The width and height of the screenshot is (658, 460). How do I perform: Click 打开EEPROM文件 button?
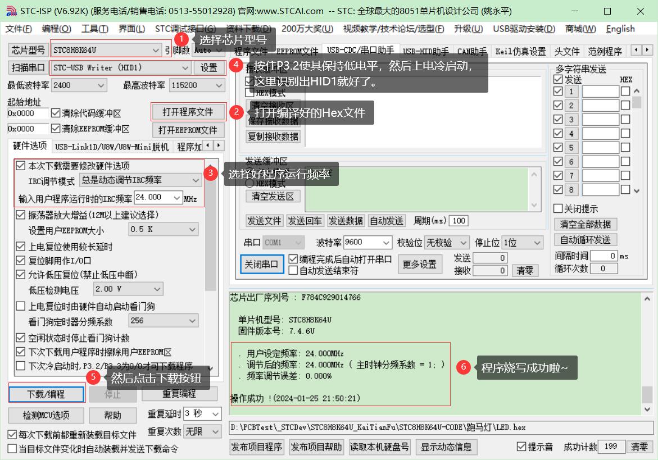pyautogui.click(x=188, y=130)
